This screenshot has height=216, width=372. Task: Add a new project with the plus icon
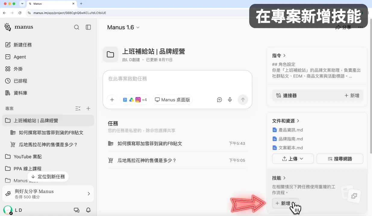click(x=88, y=108)
